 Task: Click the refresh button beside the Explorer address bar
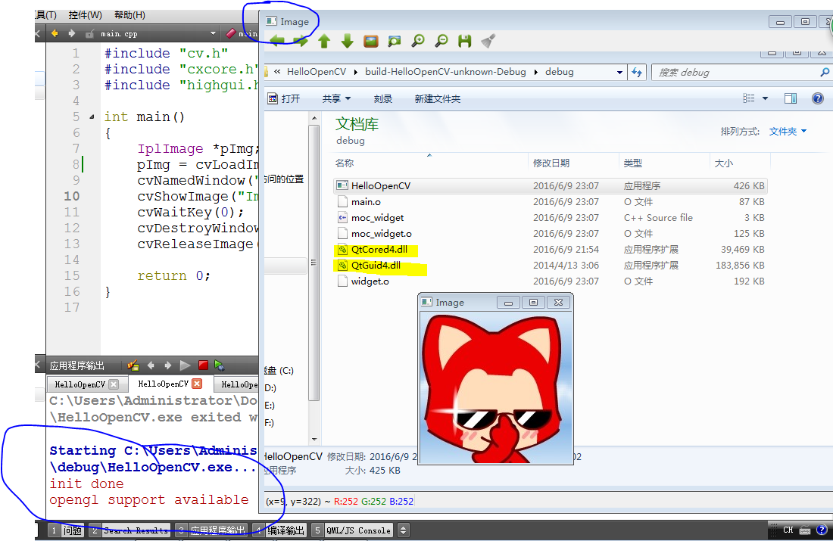[637, 72]
